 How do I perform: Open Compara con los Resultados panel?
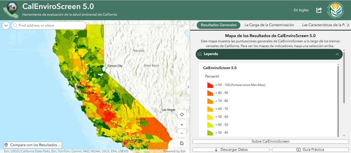coord(33,145)
